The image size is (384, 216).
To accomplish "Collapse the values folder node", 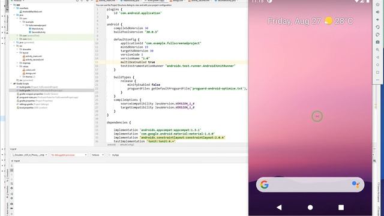I will point(17,67).
